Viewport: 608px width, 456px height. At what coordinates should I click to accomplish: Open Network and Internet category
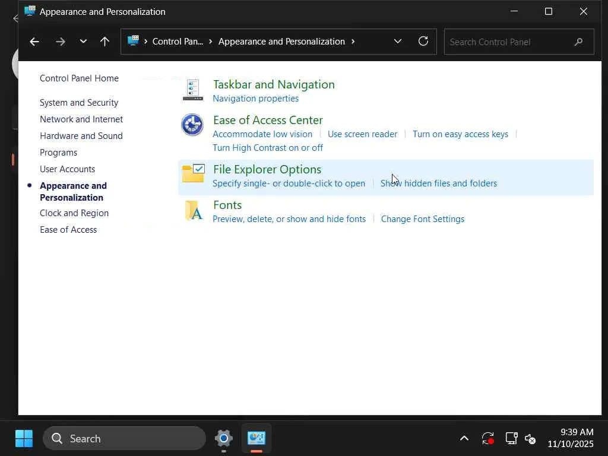[81, 119]
